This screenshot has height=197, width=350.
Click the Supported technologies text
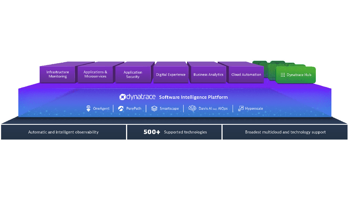(x=185, y=132)
